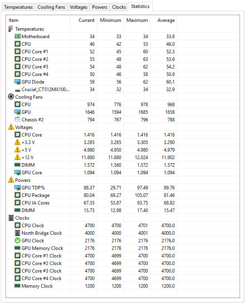This screenshot has height=304, width=246.
Task: Click the CPU Core #4 temperature icon
Action: click(x=18, y=74)
